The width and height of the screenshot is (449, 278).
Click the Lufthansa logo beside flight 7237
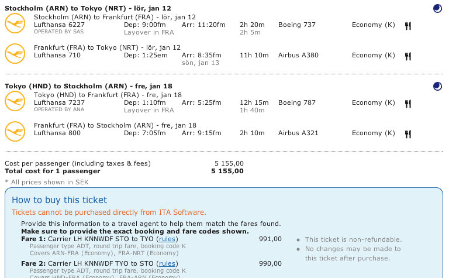click(x=14, y=101)
